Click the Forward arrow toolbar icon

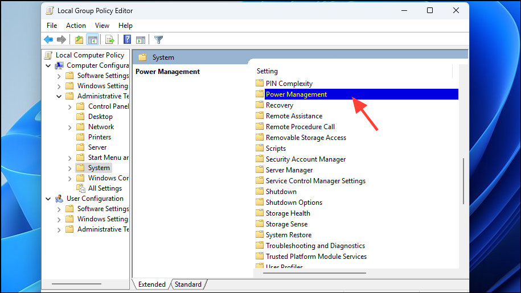61,40
